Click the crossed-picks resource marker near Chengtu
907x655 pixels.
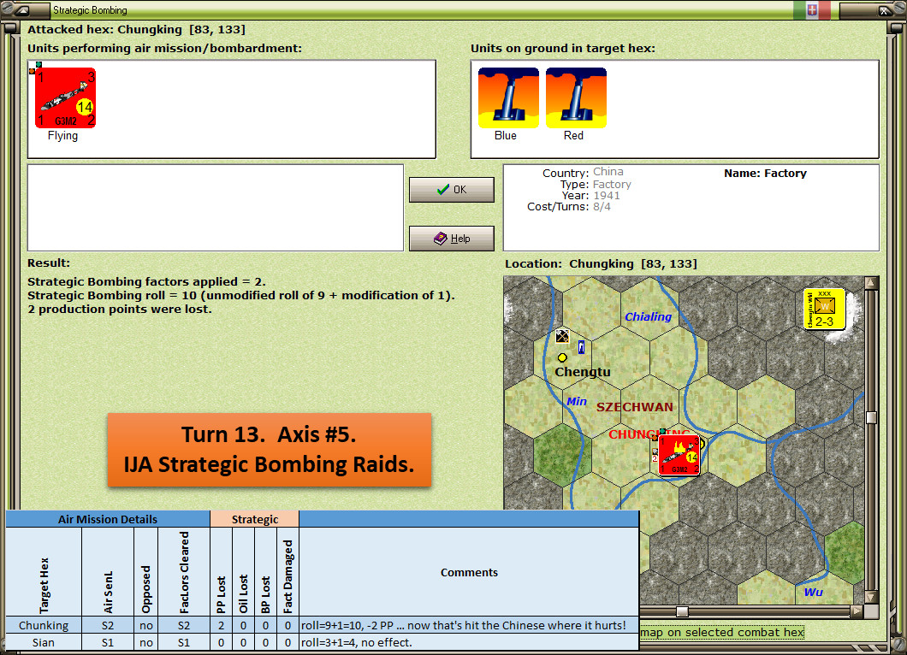pyautogui.click(x=562, y=336)
